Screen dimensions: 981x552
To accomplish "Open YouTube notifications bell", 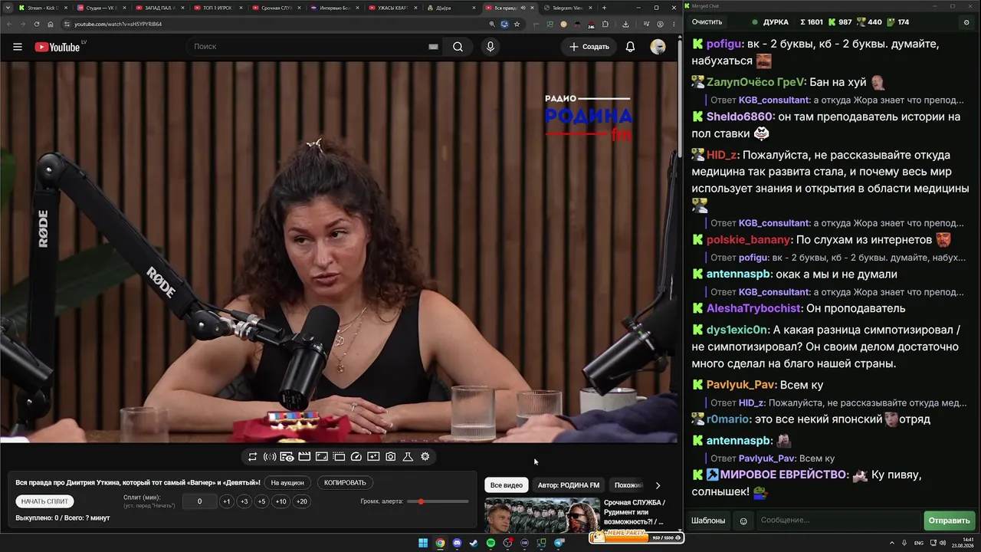I will point(630,47).
